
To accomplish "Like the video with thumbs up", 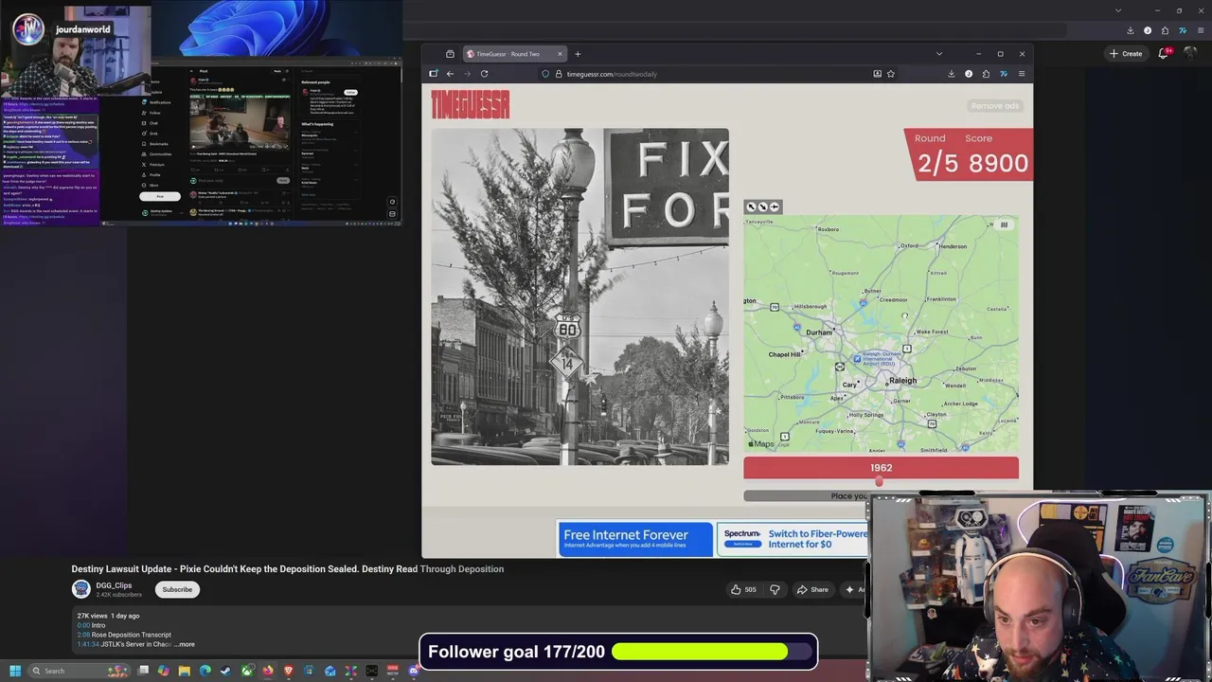I will coord(743,589).
